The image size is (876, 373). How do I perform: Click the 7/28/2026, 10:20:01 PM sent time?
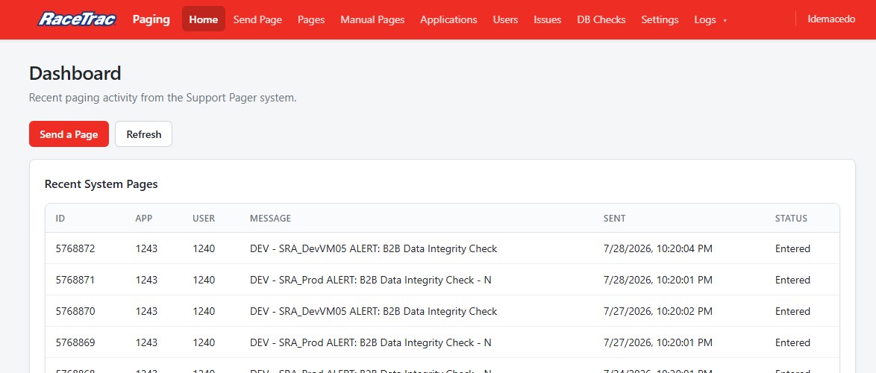tap(658, 280)
